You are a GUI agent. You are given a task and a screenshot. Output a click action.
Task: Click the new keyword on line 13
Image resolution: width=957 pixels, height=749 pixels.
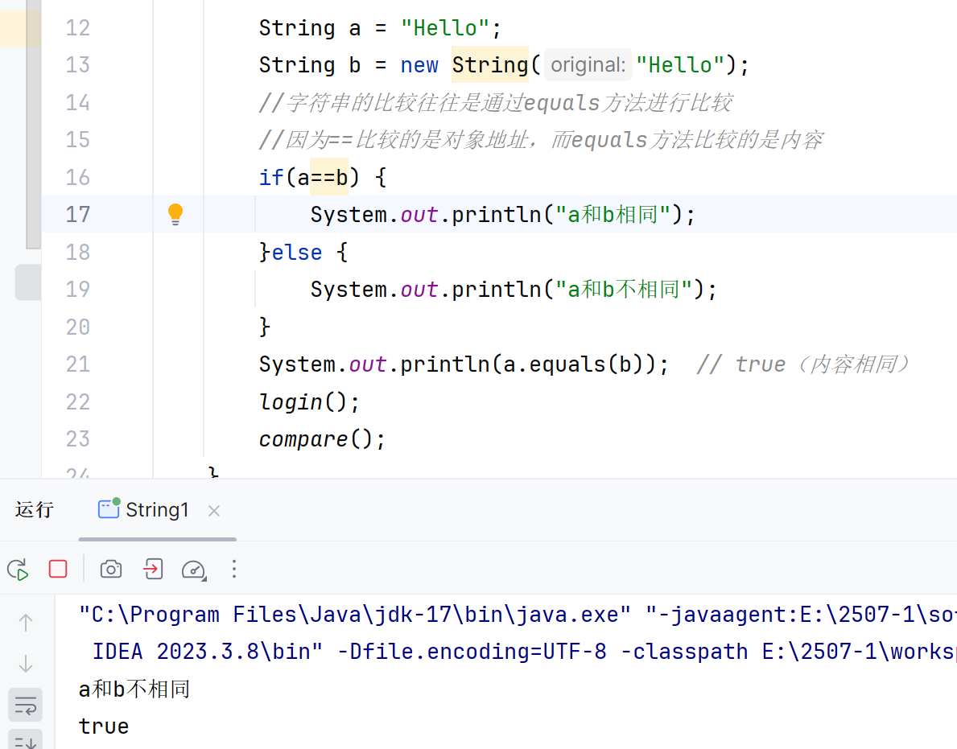click(x=419, y=64)
